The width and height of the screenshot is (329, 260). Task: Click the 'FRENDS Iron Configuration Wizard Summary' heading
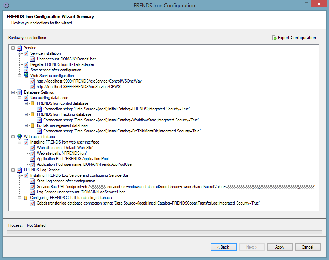[x=50, y=17]
